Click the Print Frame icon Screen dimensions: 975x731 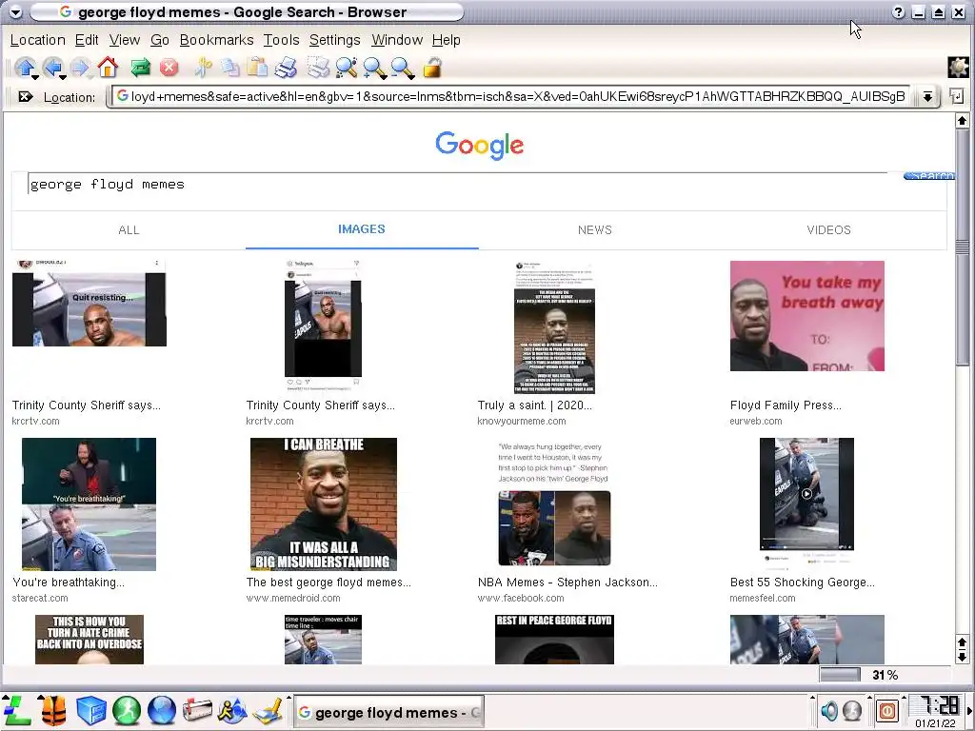pos(318,68)
